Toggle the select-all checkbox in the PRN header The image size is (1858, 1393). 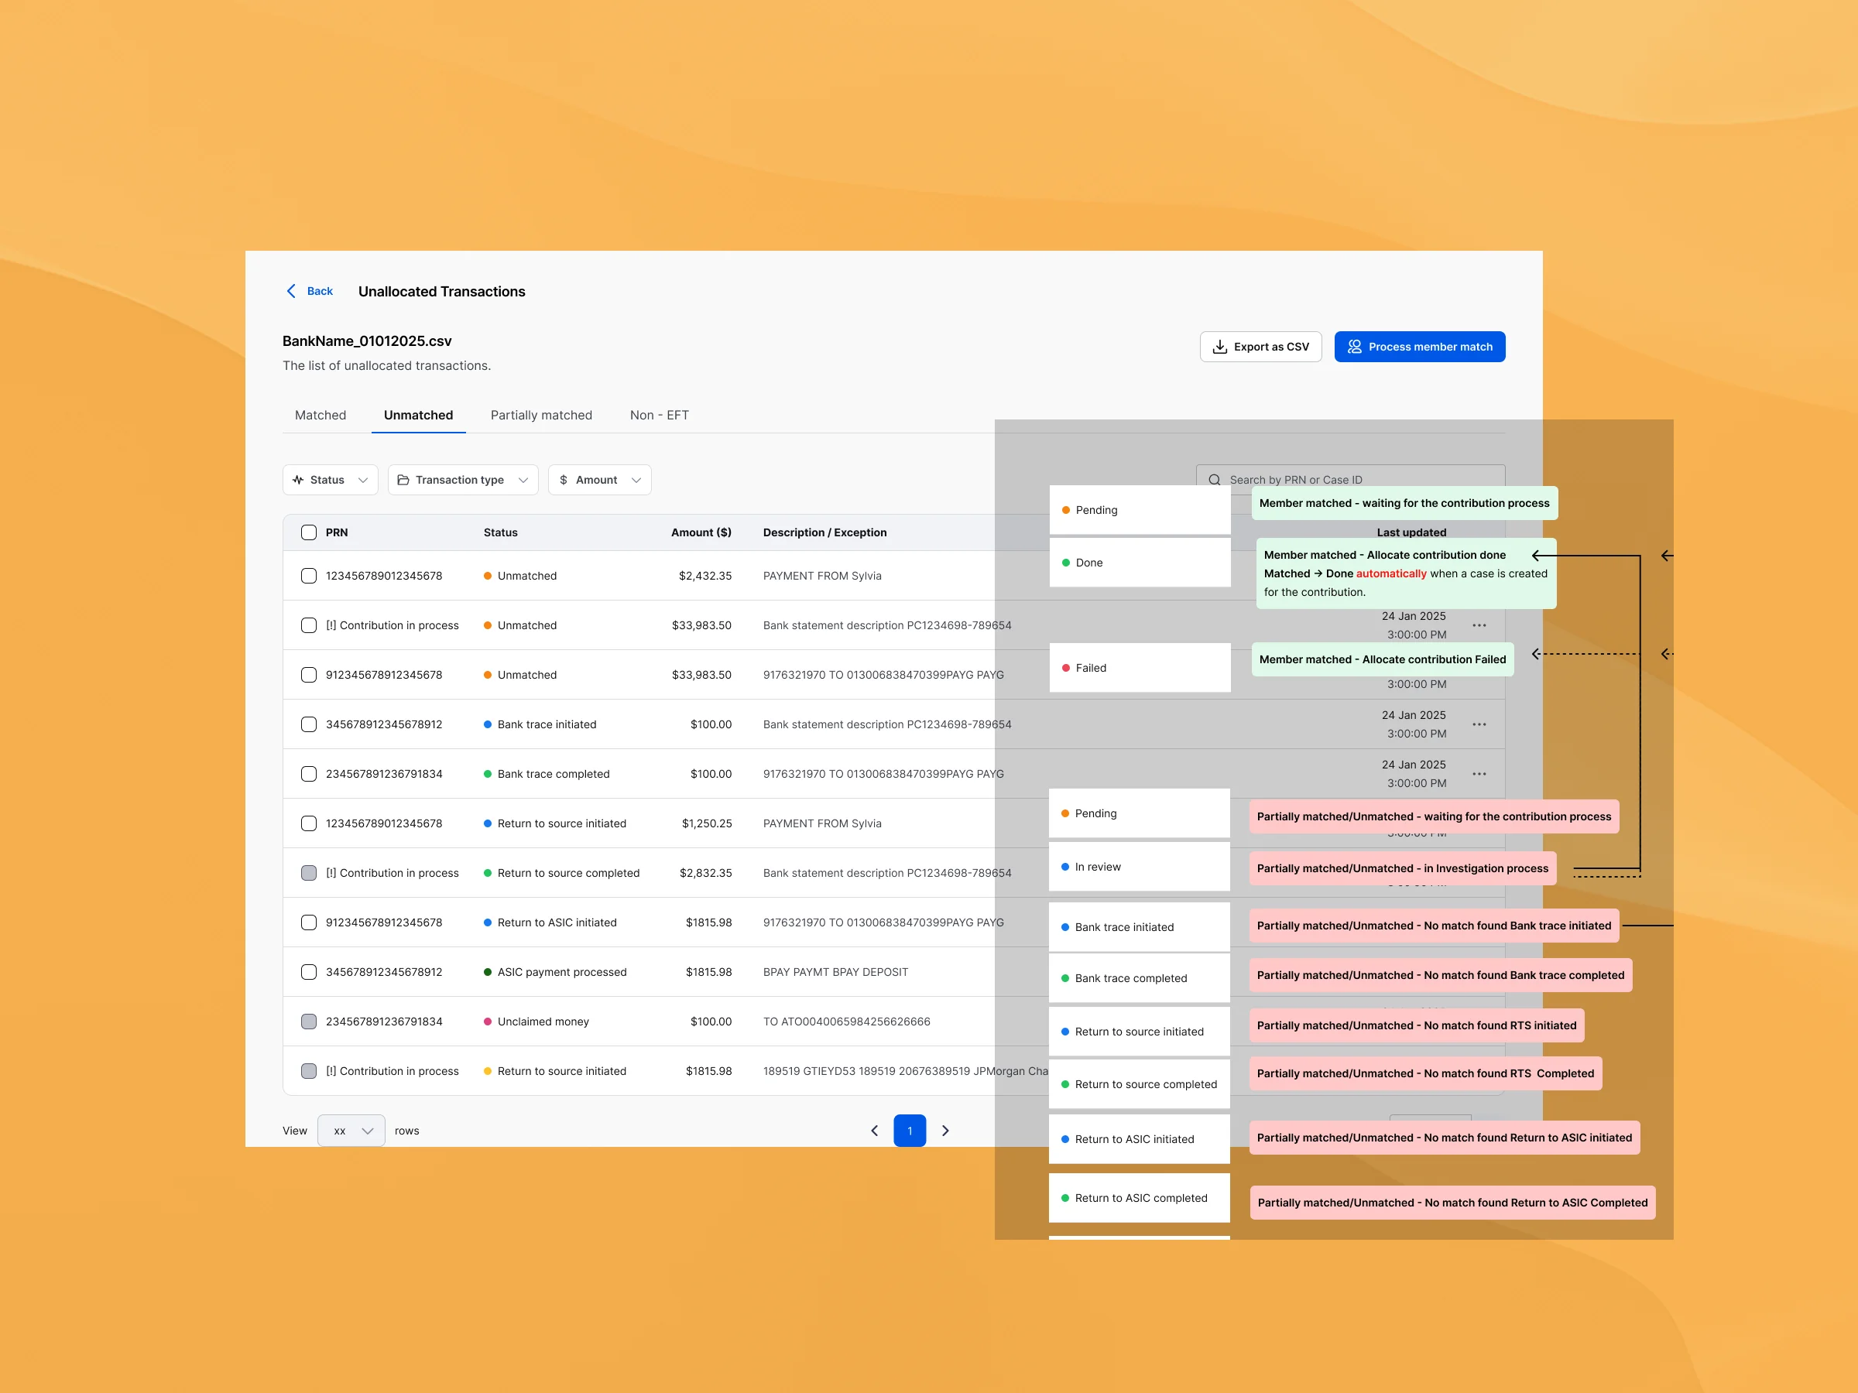pos(309,532)
